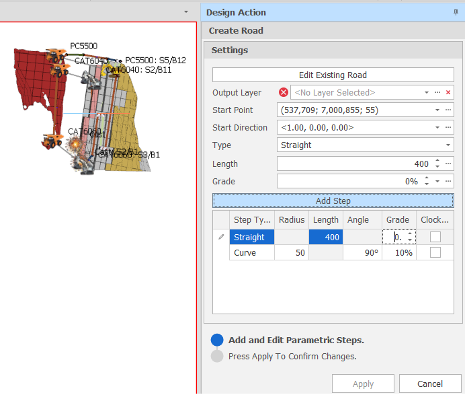Screen dimensions: 465x397
Task: Toggle Clockwise checkbox for the Curve step
Action: [435, 252]
